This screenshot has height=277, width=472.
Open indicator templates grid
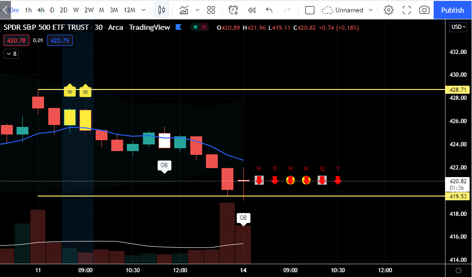click(211, 10)
